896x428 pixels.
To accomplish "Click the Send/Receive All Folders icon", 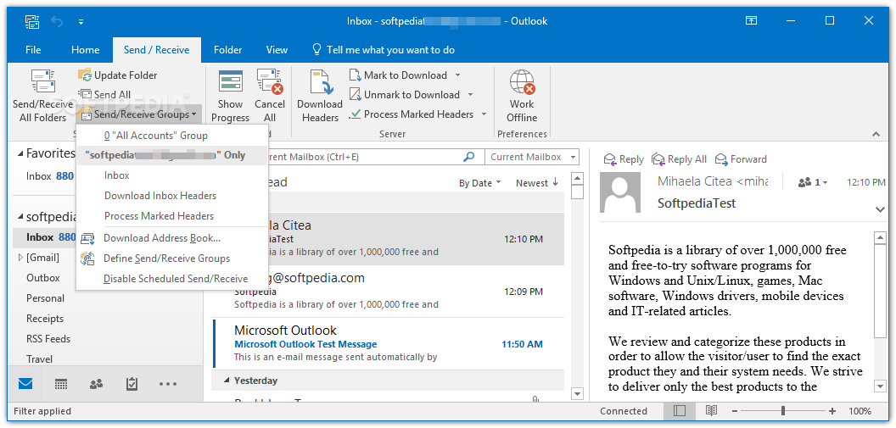I will [x=43, y=83].
